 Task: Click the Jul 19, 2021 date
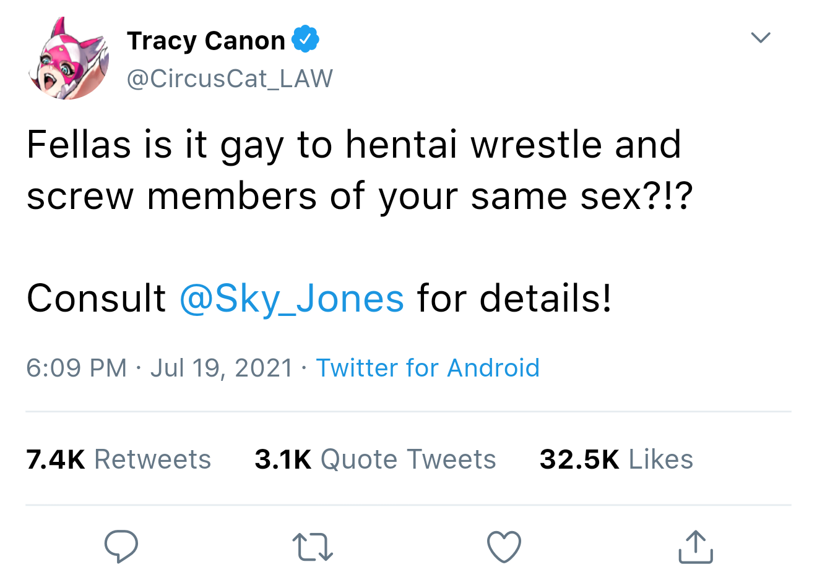point(221,368)
